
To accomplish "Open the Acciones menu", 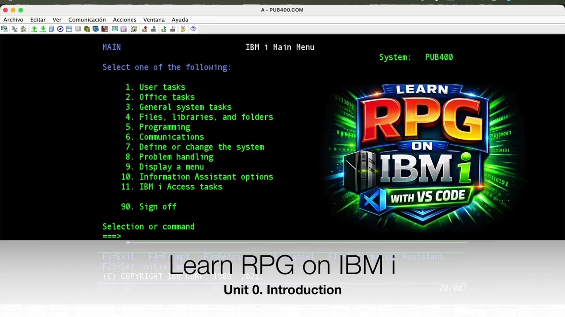I will tap(124, 20).
